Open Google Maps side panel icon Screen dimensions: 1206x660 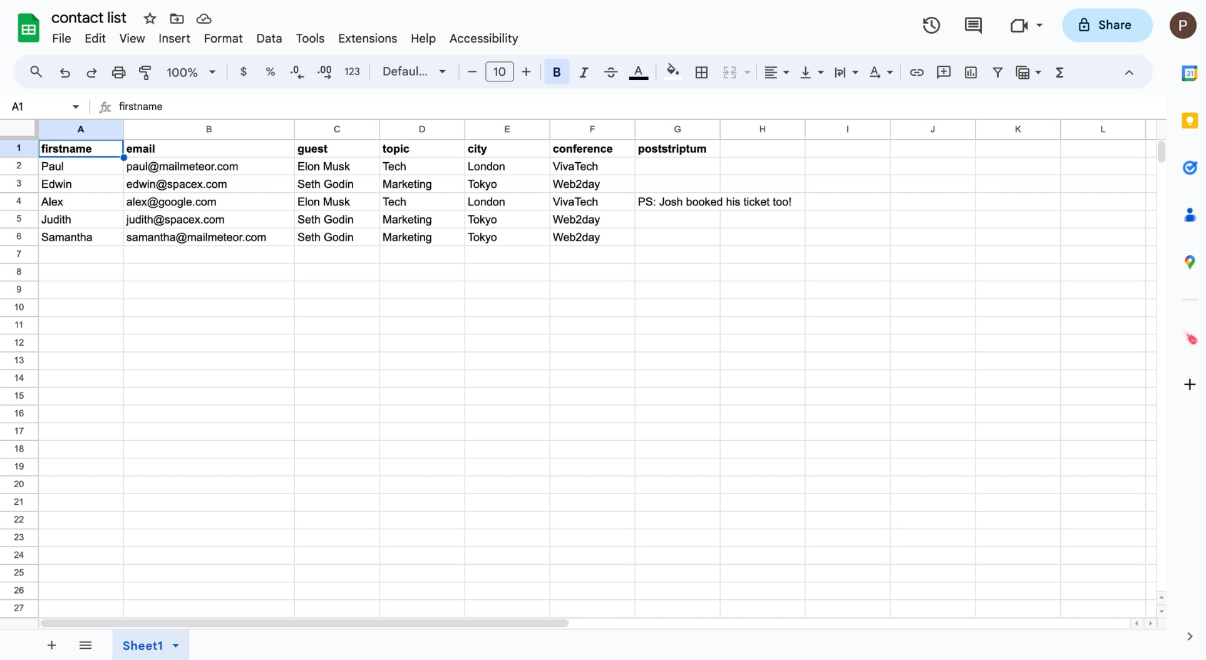pos(1189,262)
